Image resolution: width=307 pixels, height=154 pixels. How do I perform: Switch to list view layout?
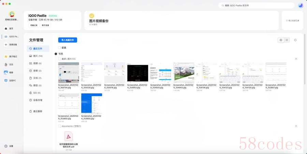pyautogui.click(x=287, y=40)
